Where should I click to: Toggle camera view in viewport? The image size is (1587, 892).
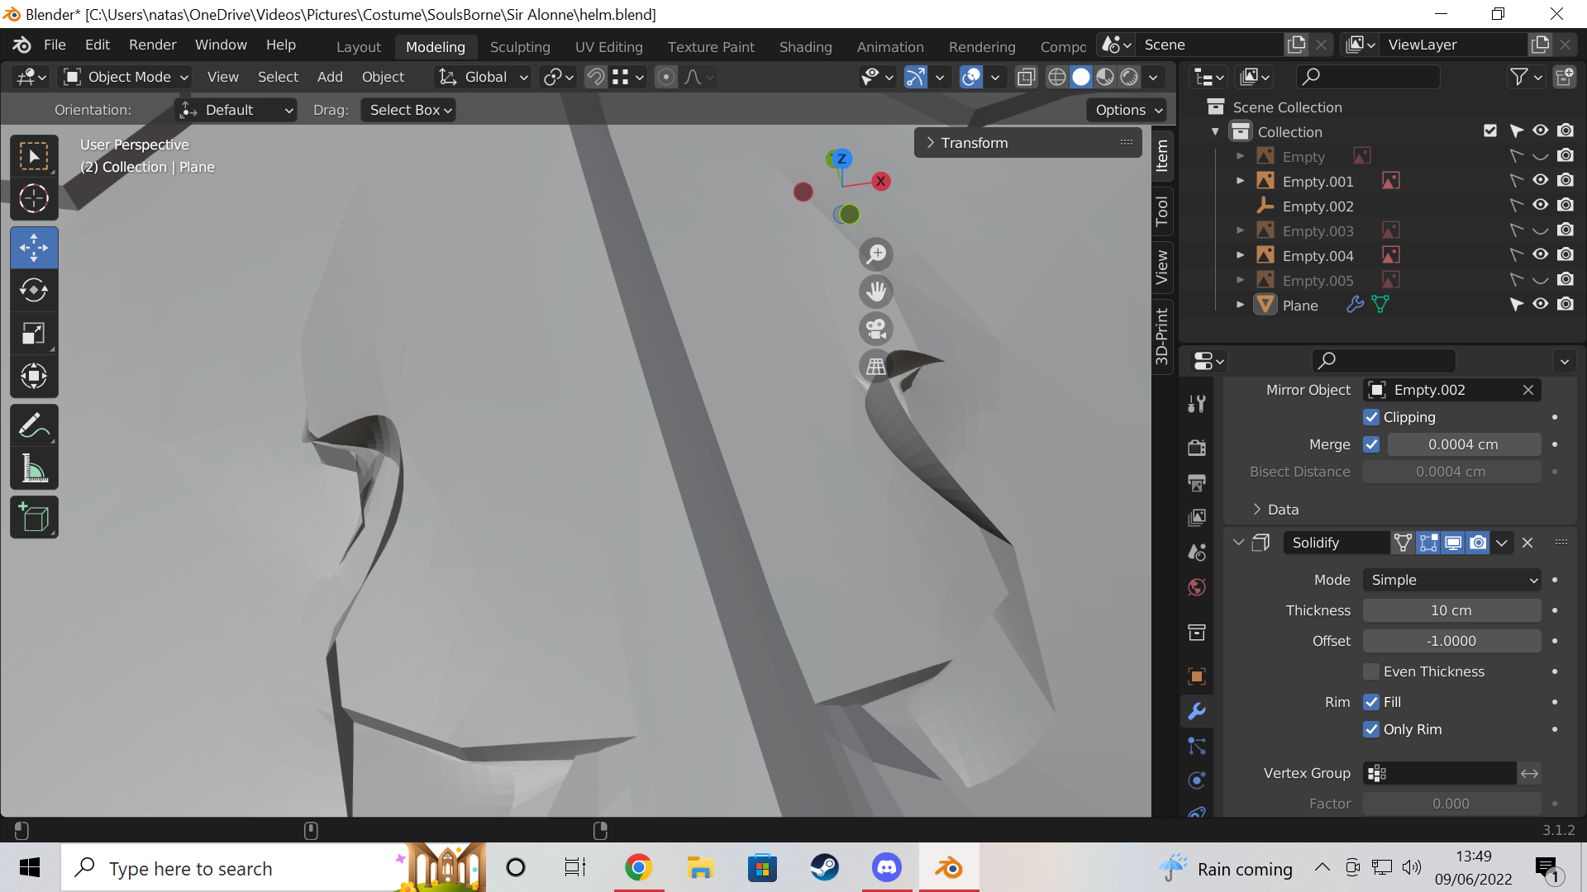click(x=876, y=329)
